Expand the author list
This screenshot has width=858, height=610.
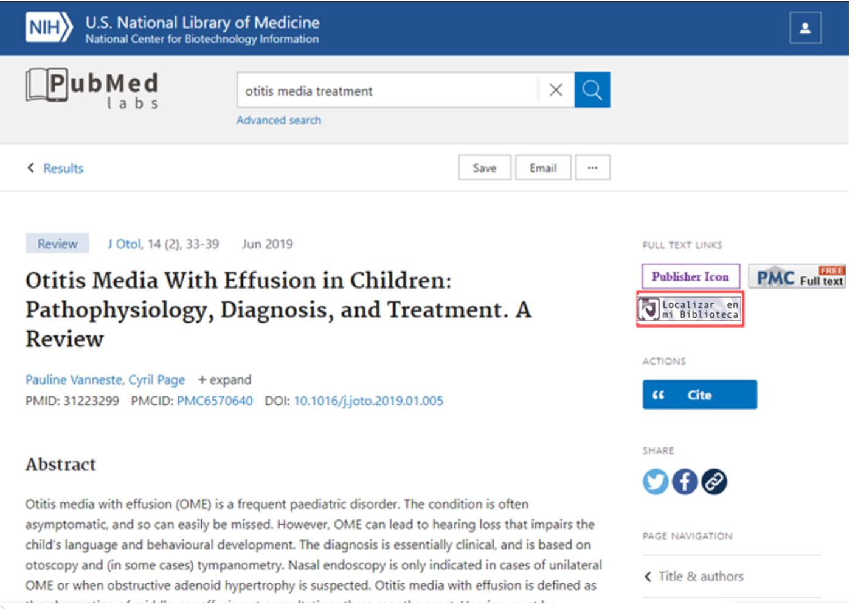224,380
